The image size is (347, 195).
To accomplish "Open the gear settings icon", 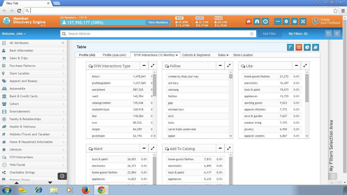I will click(286, 22).
